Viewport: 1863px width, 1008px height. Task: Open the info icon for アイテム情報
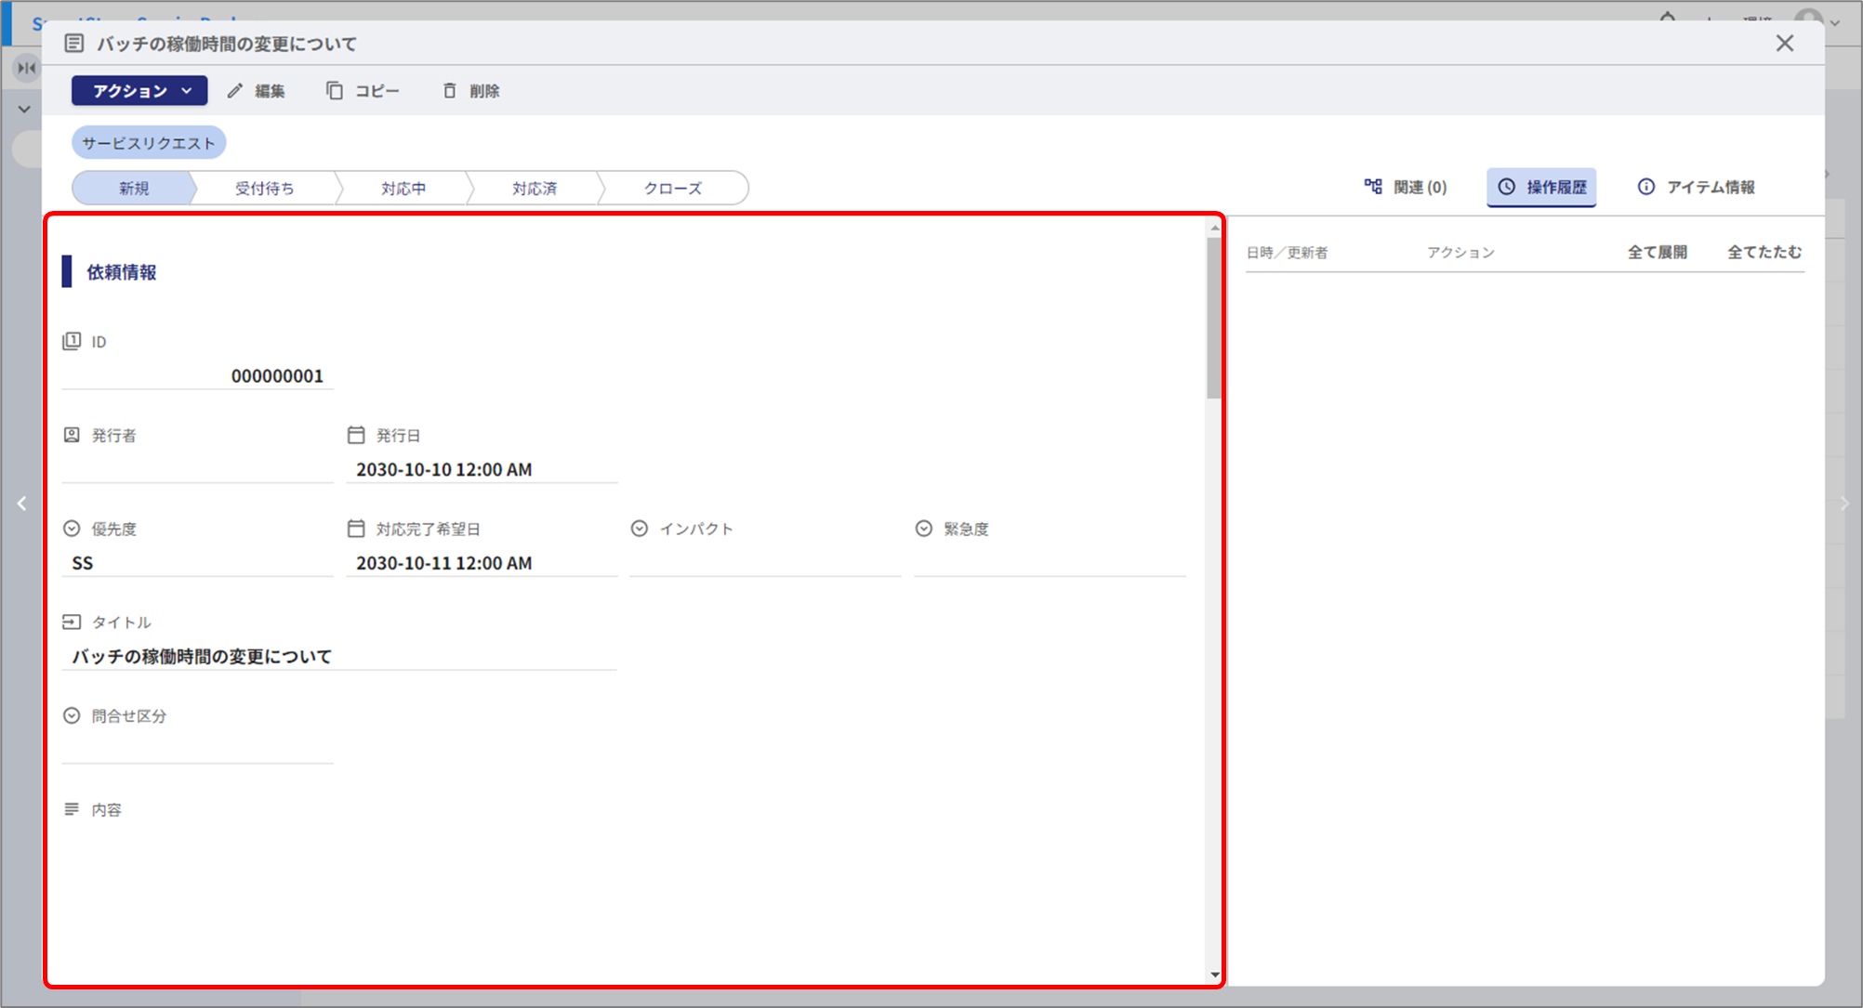pos(1645,187)
